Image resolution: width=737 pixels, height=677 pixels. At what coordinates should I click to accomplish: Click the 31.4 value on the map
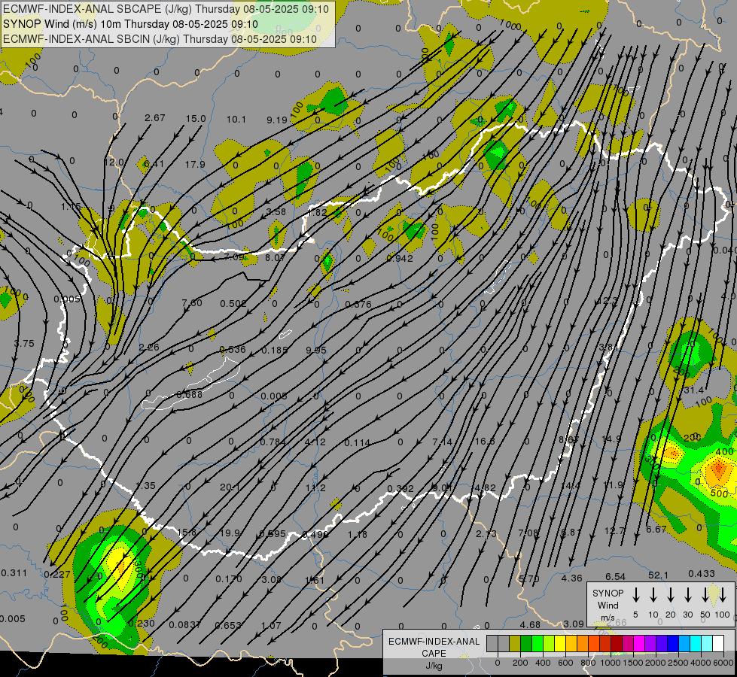click(x=694, y=390)
